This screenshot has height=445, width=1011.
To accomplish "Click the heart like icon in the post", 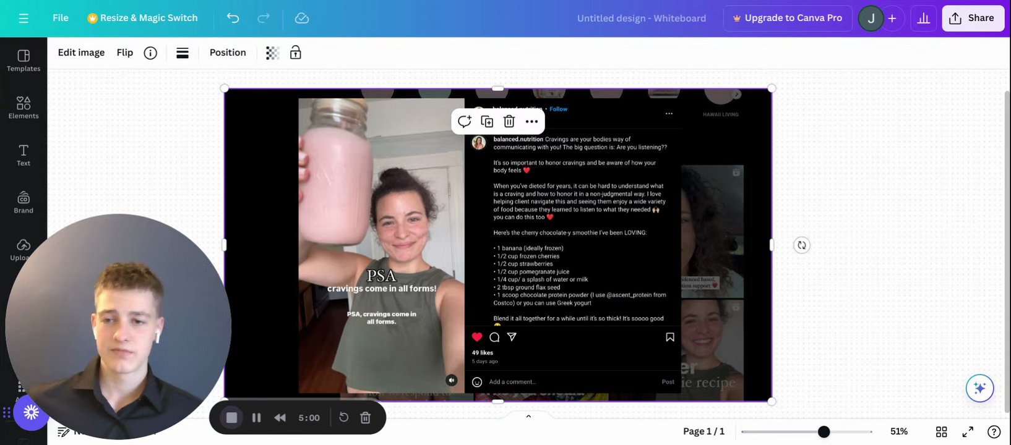I will [x=477, y=337].
